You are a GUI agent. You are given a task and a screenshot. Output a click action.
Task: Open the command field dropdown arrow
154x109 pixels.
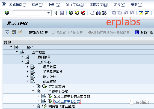48,13
